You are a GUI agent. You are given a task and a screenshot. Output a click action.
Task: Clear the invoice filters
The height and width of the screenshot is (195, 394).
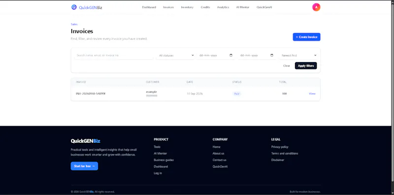coord(287,66)
